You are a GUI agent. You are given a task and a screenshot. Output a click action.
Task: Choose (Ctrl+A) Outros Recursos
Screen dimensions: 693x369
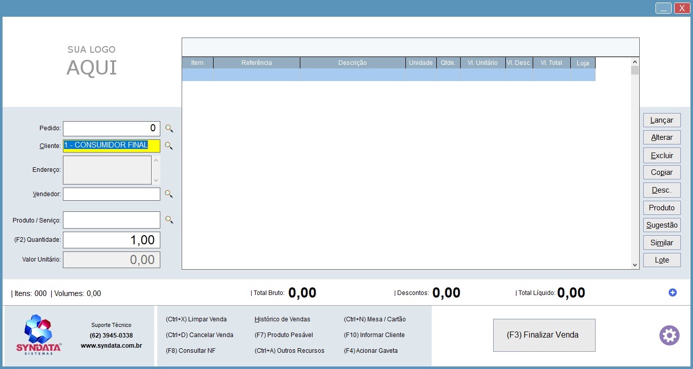pos(289,351)
